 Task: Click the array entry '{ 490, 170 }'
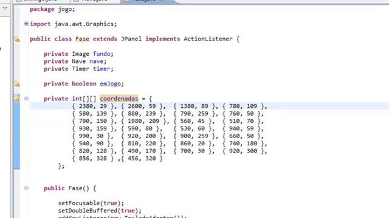[142, 151]
